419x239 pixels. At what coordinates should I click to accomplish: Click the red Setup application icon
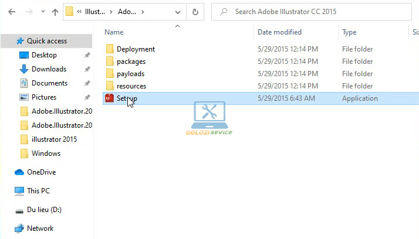pyautogui.click(x=109, y=98)
